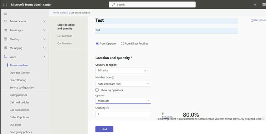Screen dimensions: 266x134
Task: Click the sidebar vertical scrollbar
Action: [x=49, y=57]
